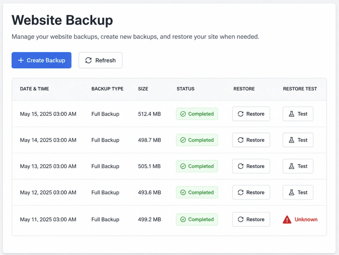The height and width of the screenshot is (255, 339).
Task: Select the RESTORE column header
Action: coord(244,89)
